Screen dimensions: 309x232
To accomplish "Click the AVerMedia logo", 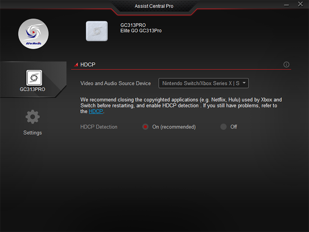I will click(33, 34).
